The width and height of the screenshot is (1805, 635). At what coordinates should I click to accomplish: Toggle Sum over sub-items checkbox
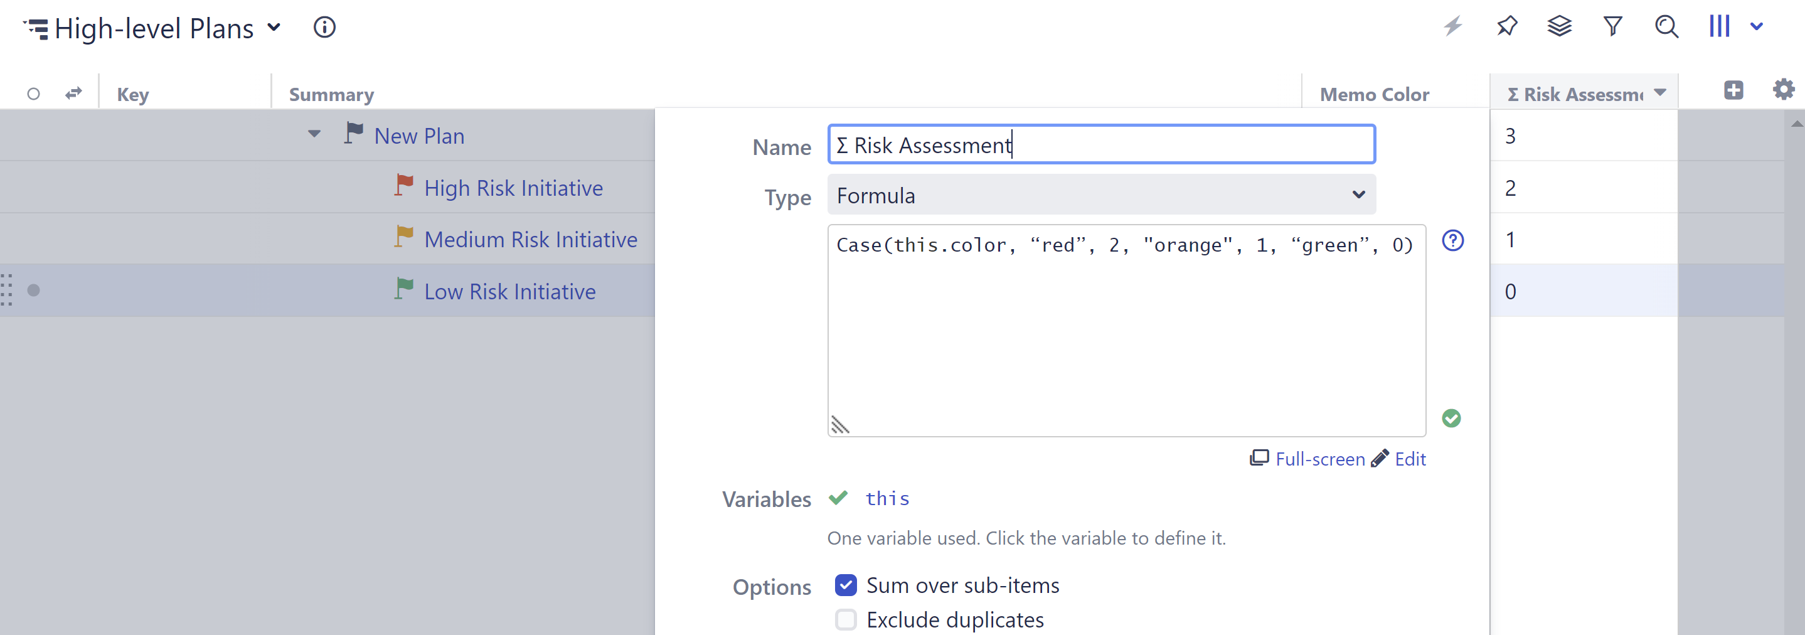coord(846,585)
